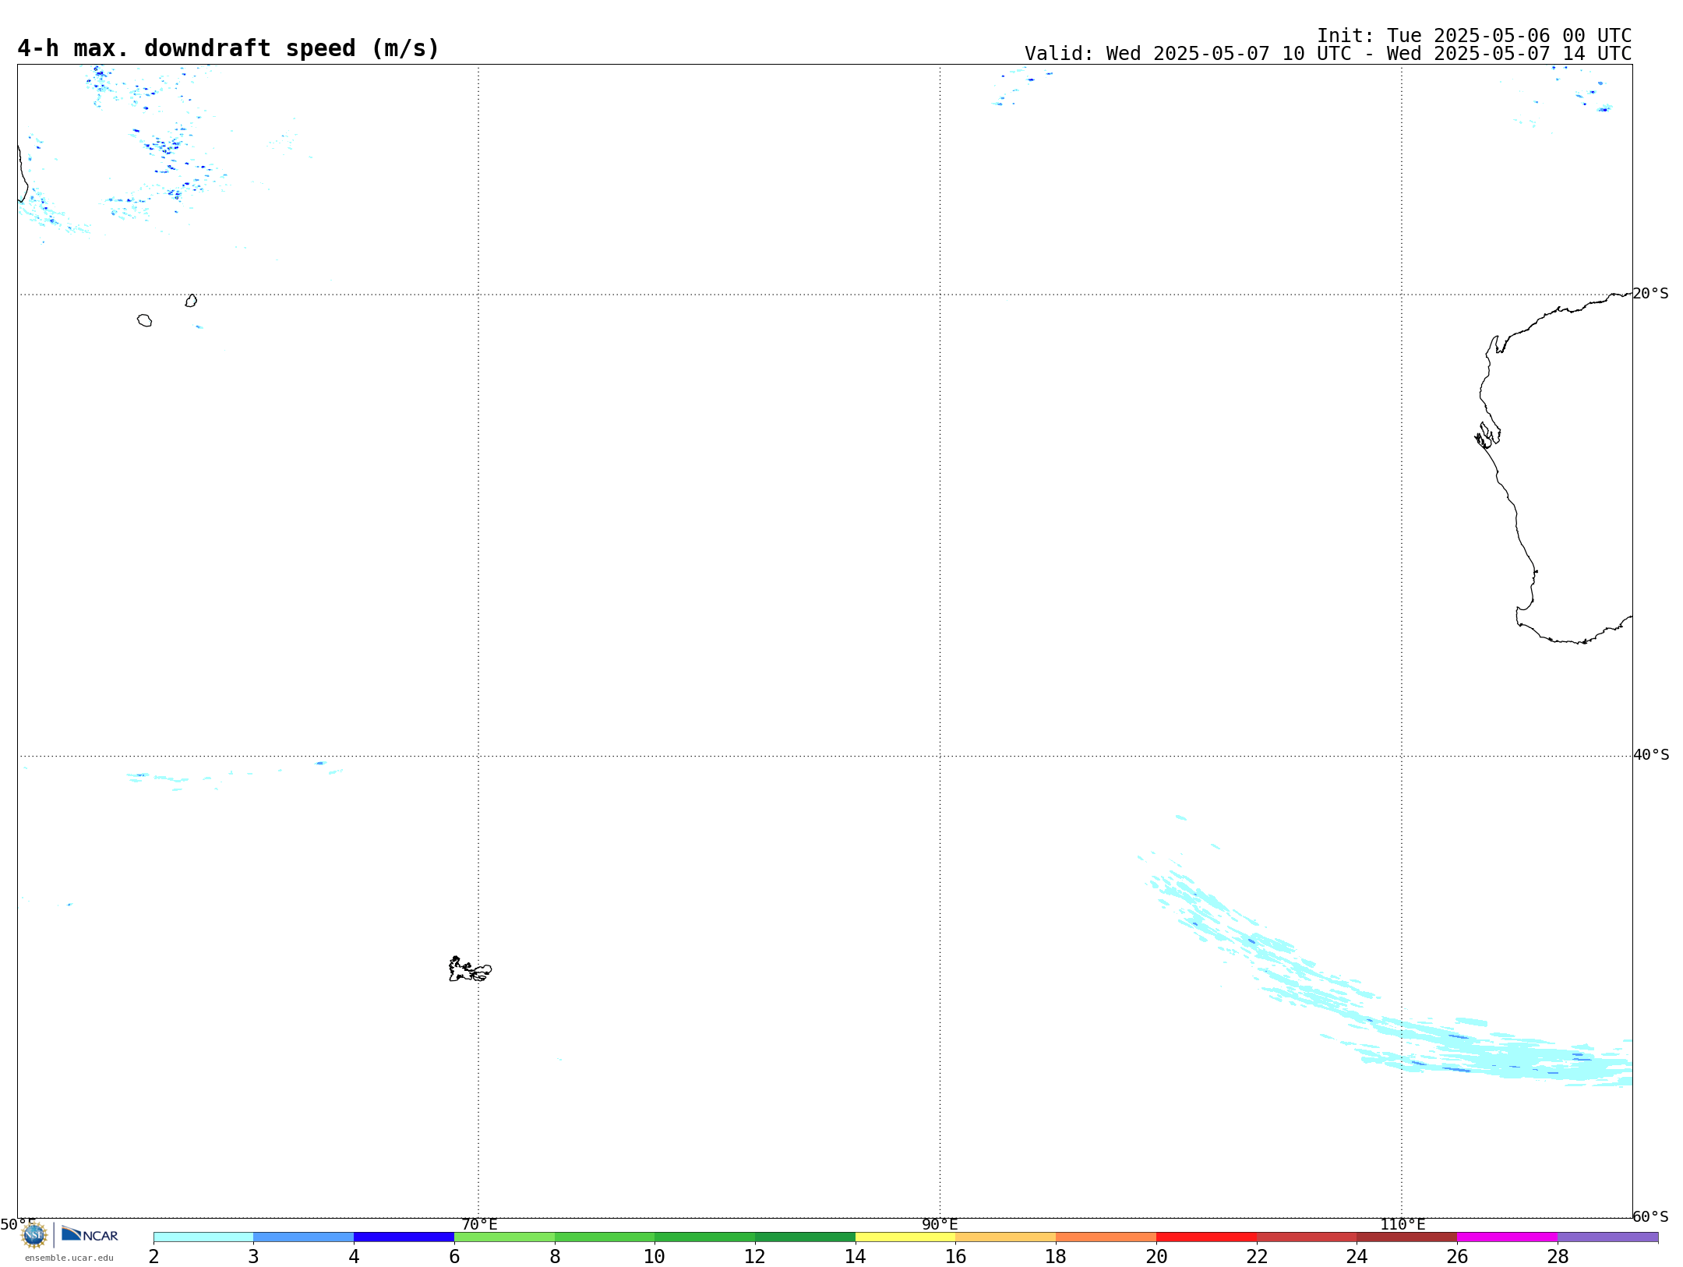Click the magenta 26-28 color swatch
Screen dimensions: 1683x1267
(x=1508, y=1237)
